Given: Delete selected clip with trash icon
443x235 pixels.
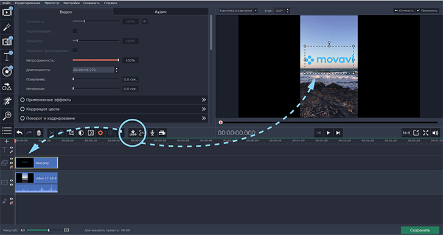Looking at the screenshot, I should (39, 133).
